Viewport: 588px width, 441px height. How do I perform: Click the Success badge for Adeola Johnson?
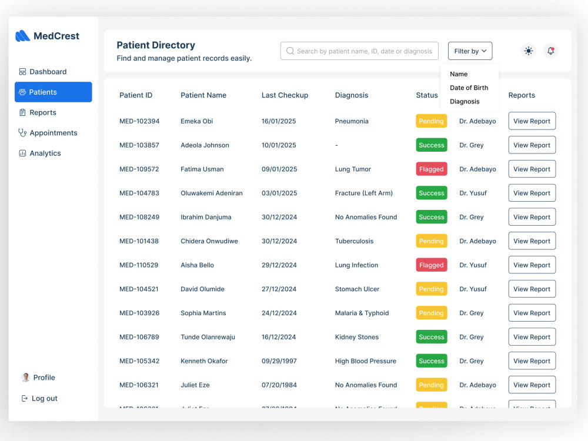(x=431, y=145)
